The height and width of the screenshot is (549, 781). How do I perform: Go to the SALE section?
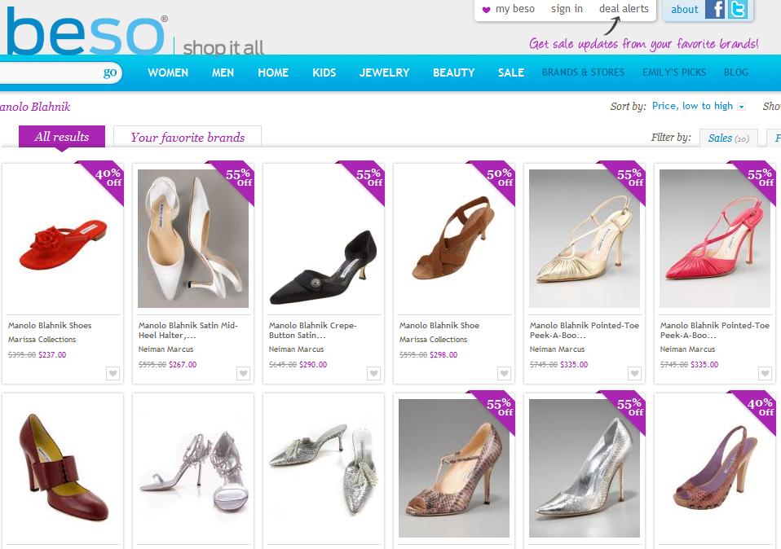(511, 72)
